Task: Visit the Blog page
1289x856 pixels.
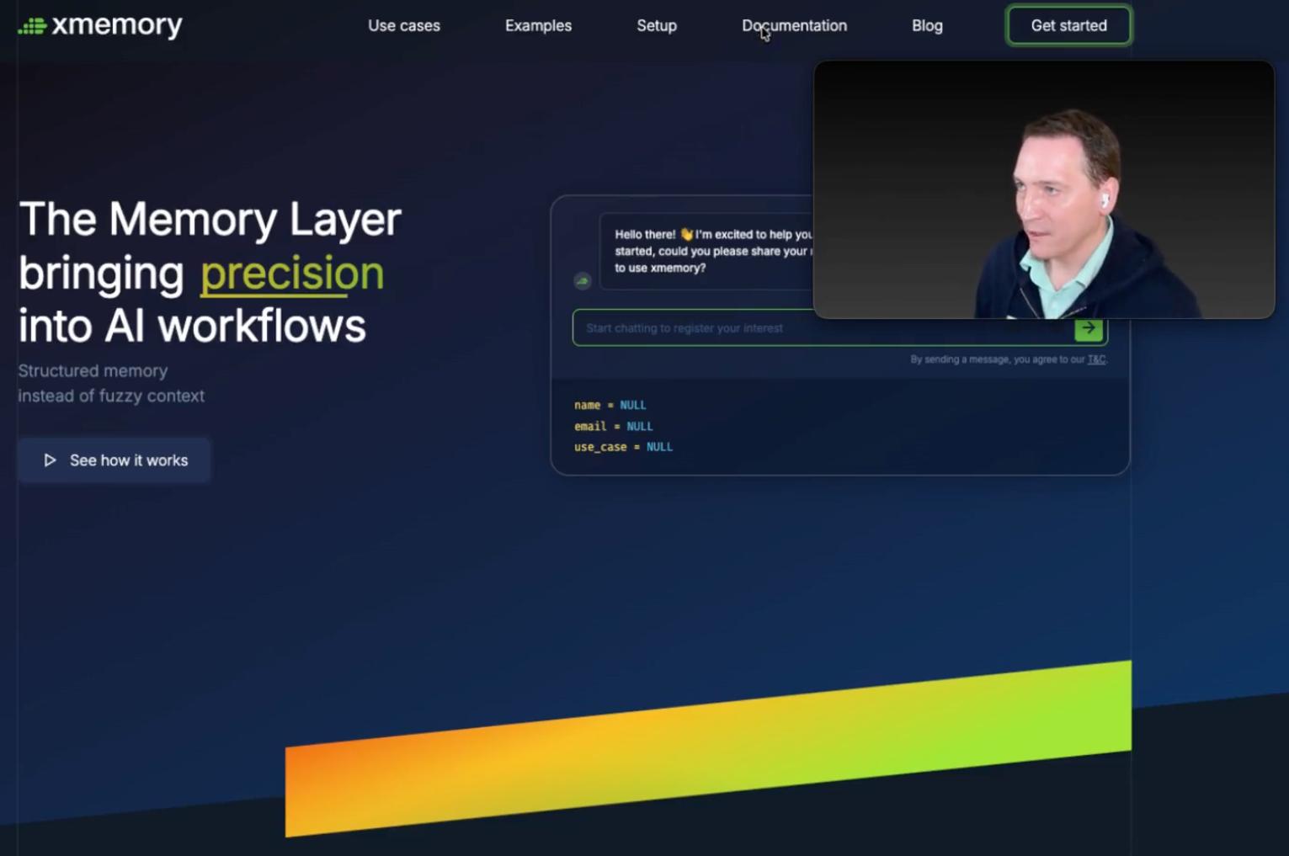Action: 927,26
